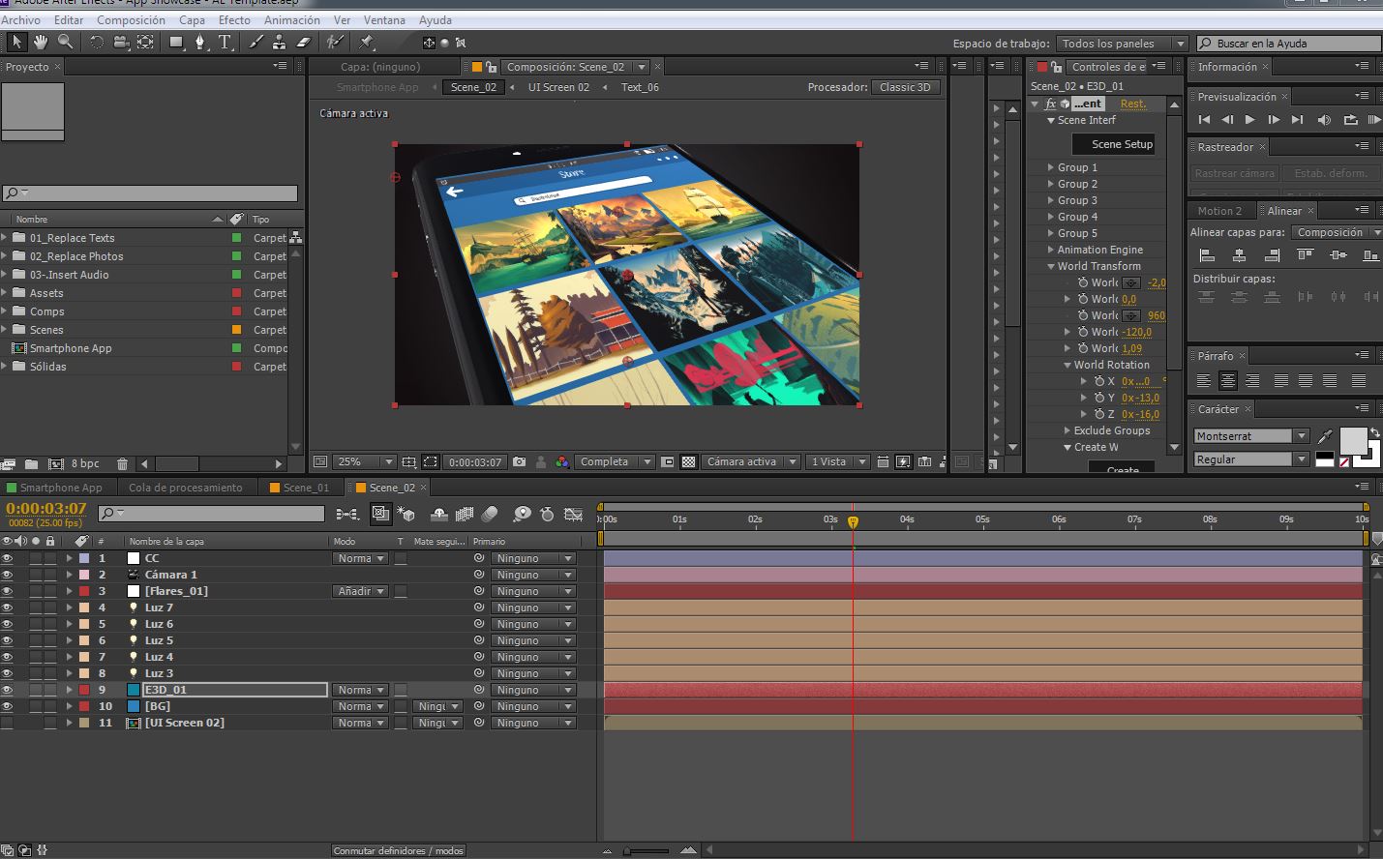Take a snapshot with camera icon
Screen dimensions: 1383x859
(520, 462)
